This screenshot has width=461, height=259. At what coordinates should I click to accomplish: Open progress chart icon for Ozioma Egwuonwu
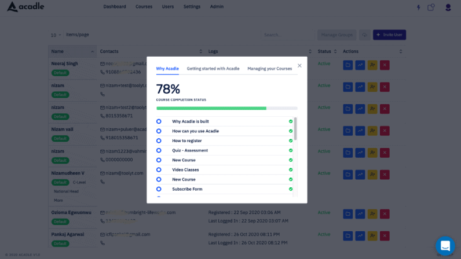pyautogui.click(x=360, y=214)
